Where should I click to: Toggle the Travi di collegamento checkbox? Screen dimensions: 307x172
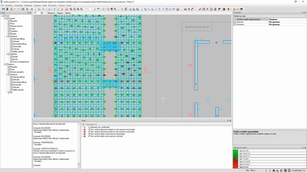point(11,62)
